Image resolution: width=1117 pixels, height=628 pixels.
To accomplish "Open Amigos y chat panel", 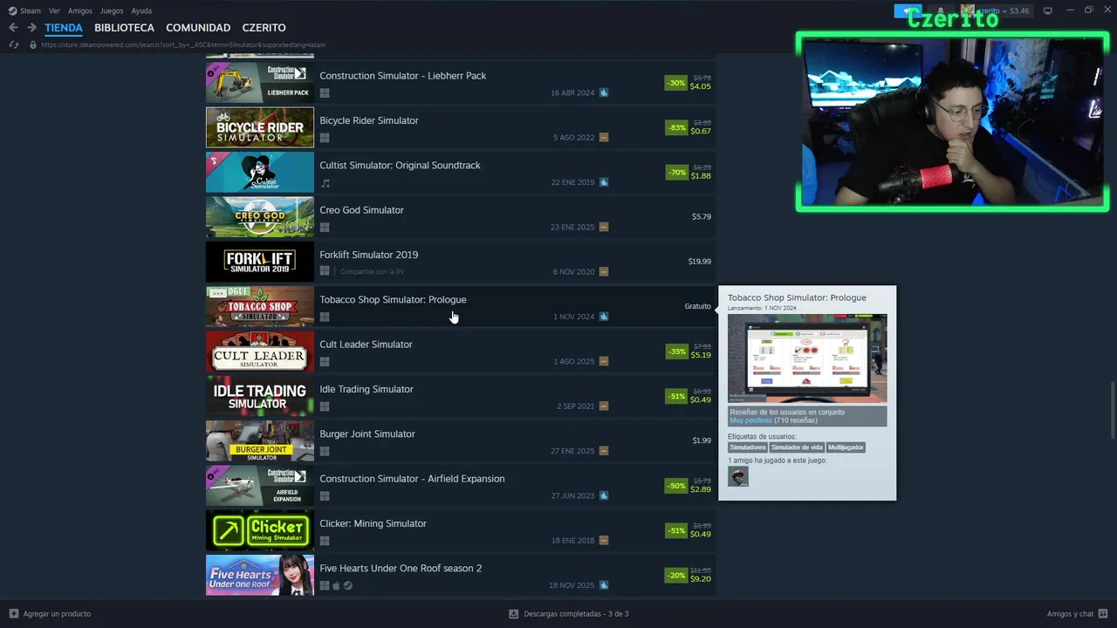I will (x=1076, y=613).
